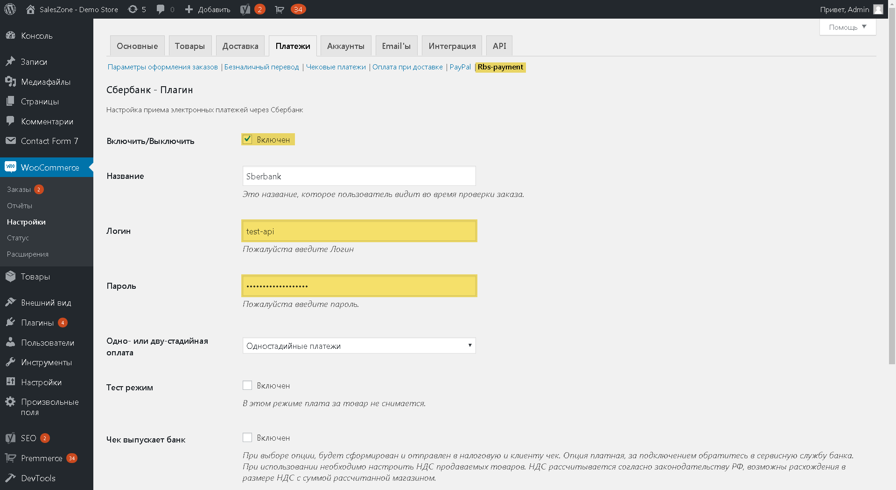The width and height of the screenshot is (896, 490).
Task: Click into the Пароль password field
Action: (359, 286)
